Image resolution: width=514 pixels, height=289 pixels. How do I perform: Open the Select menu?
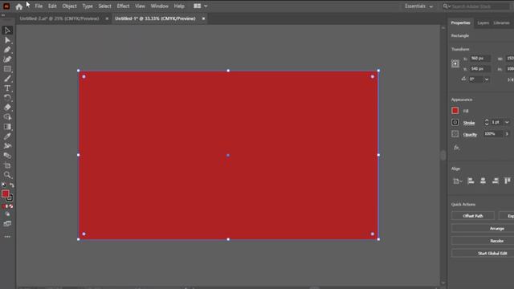[104, 6]
